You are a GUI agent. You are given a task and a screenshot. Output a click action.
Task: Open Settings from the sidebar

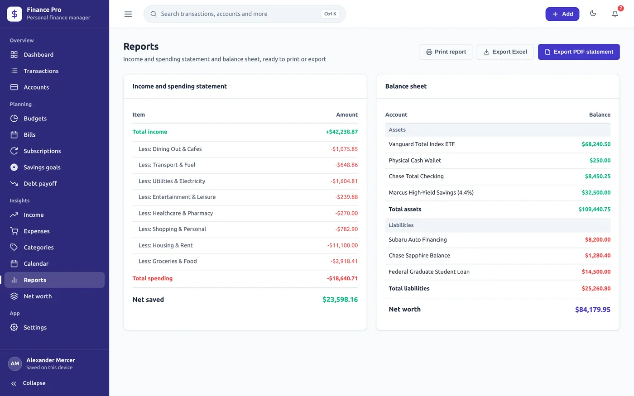point(54,328)
